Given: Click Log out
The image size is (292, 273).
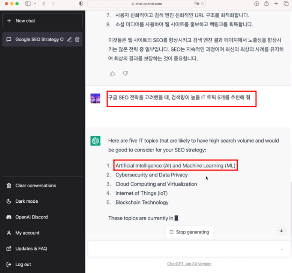Looking at the screenshot, I should [x=42, y=264].
